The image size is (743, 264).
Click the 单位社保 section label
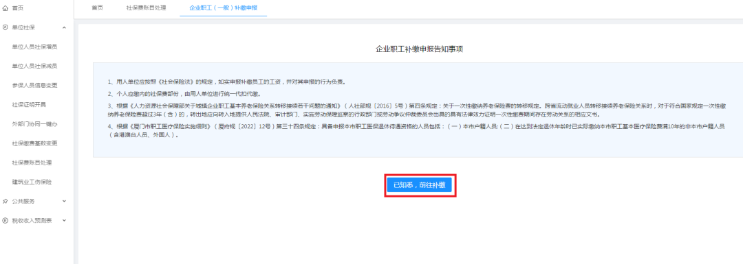click(x=23, y=27)
